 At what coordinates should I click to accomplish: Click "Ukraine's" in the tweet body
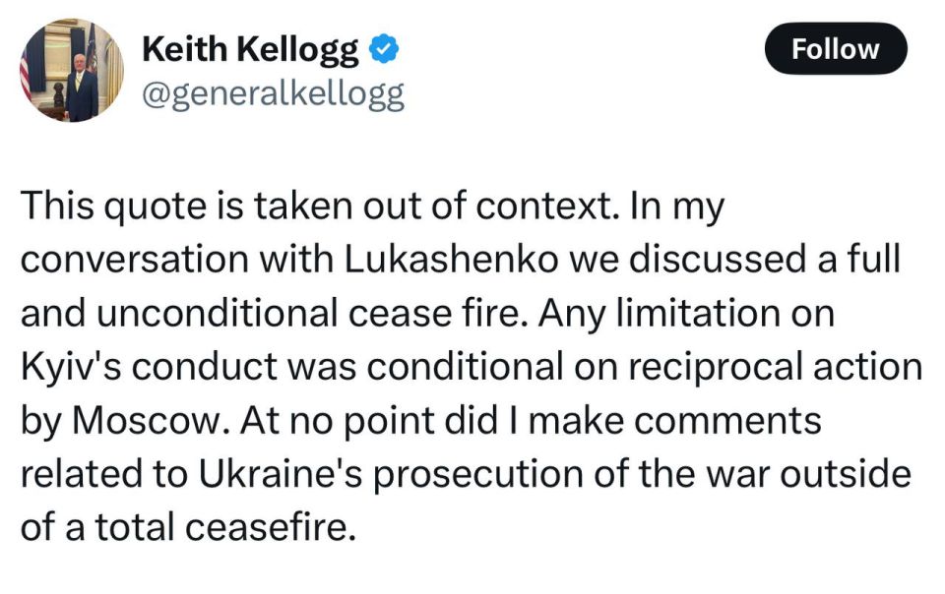coord(281,474)
